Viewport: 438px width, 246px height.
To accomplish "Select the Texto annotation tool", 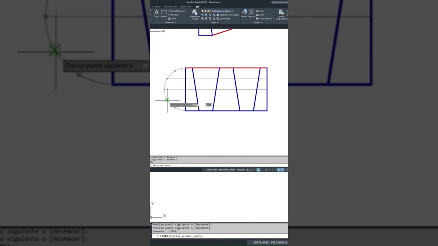I will coord(156,13).
